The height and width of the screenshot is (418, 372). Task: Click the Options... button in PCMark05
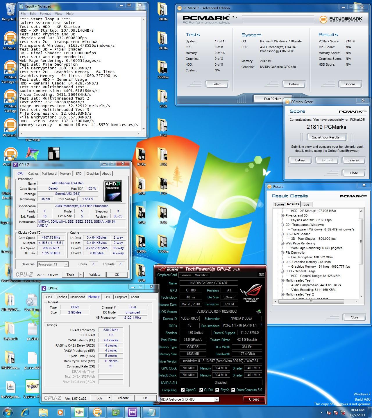351,84
